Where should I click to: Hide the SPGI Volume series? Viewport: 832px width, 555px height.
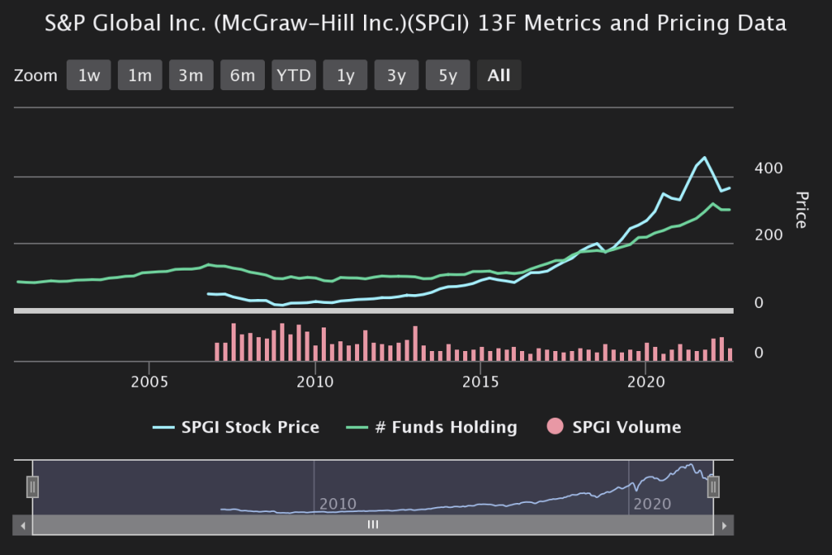pyautogui.click(x=613, y=427)
